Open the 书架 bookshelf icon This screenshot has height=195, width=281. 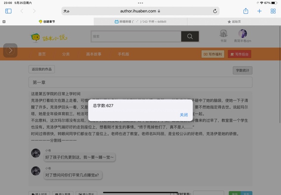[223, 35]
